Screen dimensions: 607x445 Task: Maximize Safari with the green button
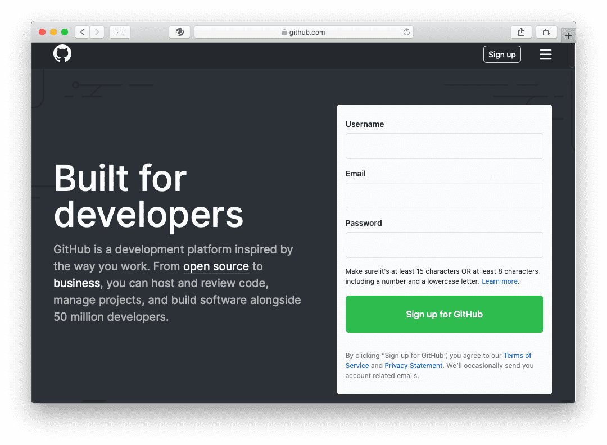tap(65, 32)
